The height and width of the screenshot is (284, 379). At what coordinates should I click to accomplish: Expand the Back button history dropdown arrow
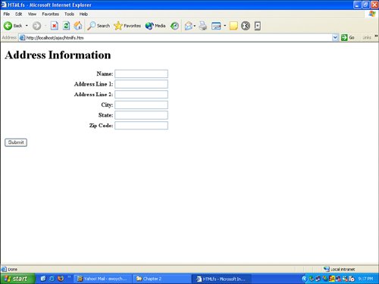click(x=27, y=26)
